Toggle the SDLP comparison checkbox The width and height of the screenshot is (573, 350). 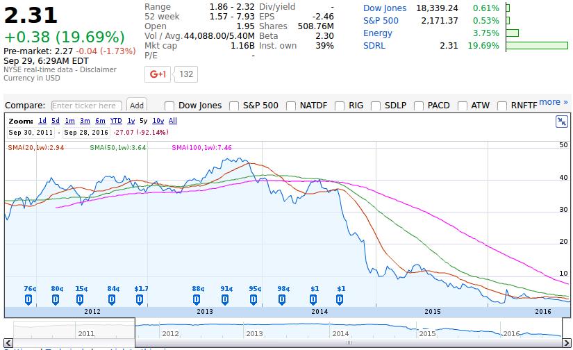pyautogui.click(x=376, y=106)
